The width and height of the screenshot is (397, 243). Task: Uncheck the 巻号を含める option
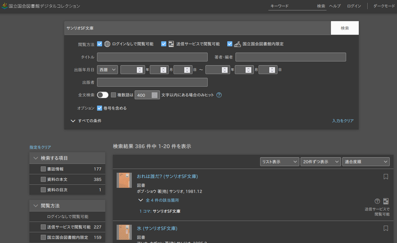click(x=100, y=108)
